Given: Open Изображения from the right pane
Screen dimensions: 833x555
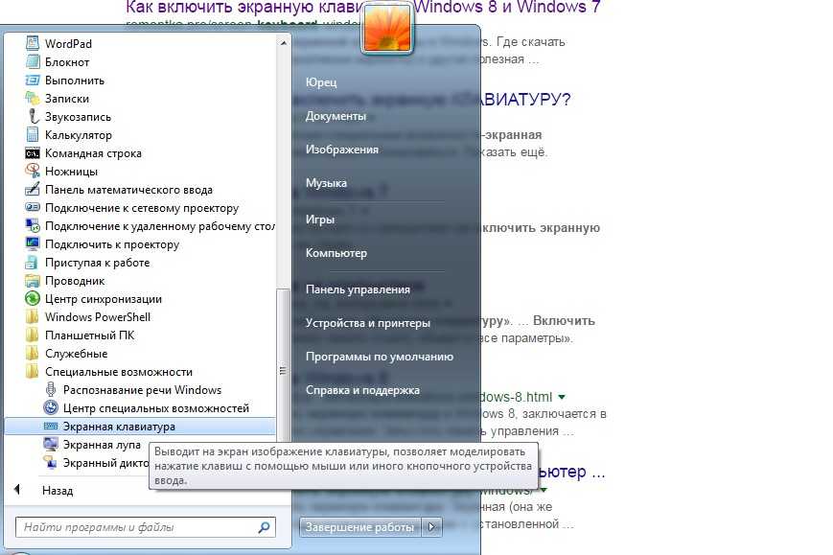Looking at the screenshot, I should 342,150.
